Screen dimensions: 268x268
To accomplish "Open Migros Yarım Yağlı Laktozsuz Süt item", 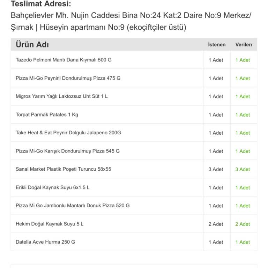I will point(62,96).
